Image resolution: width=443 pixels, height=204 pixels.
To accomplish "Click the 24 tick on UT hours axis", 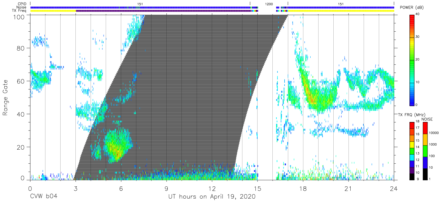I will pyautogui.click(x=394, y=188).
